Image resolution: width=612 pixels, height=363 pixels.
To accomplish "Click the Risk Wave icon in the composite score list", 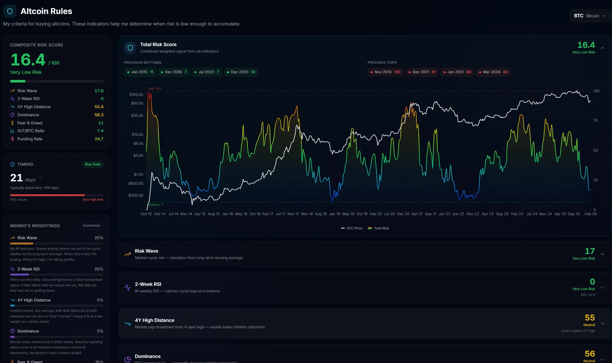I will point(12,91).
